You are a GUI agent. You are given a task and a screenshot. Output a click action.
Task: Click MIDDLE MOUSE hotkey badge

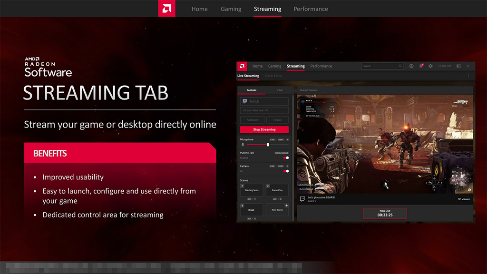point(282,153)
